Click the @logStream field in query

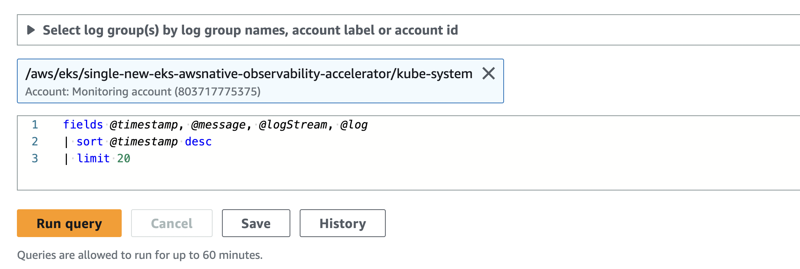pyautogui.click(x=293, y=125)
